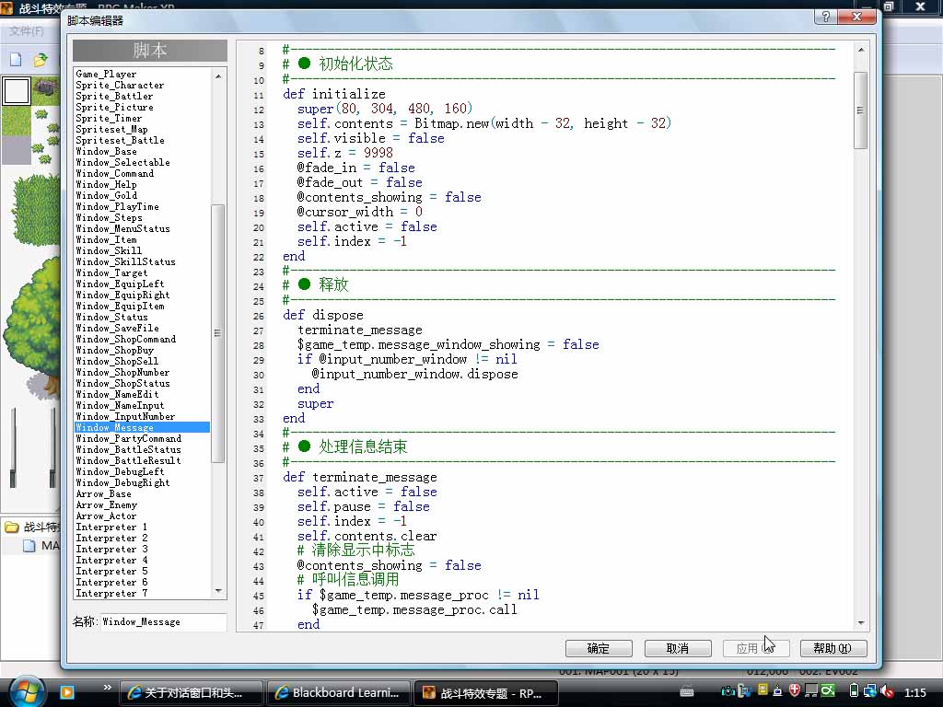The image size is (943, 707).
Task: Click the script list scroll-down arrow
Action: coord(217,591)
